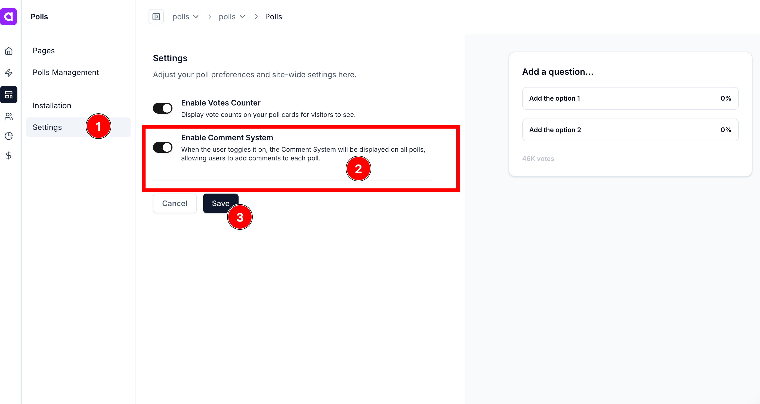Open the users sidebar icon
The image size is (760, 404).
8,116
